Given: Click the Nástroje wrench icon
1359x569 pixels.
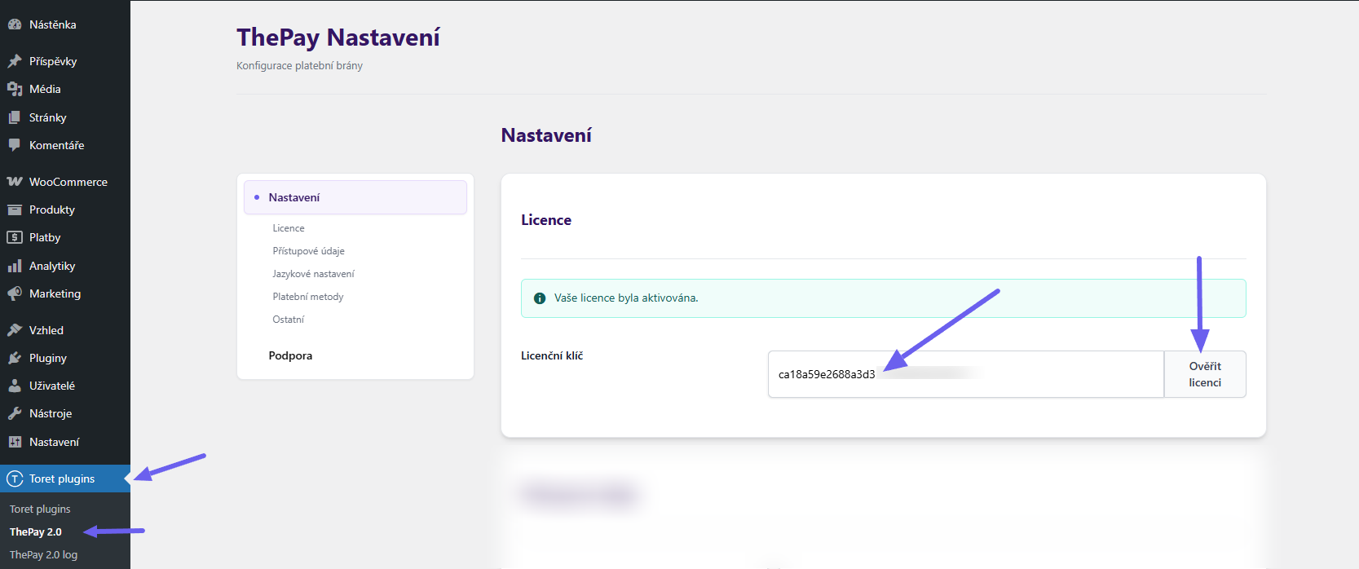Looking at the screenshot, I should click(x=15, y=413).
